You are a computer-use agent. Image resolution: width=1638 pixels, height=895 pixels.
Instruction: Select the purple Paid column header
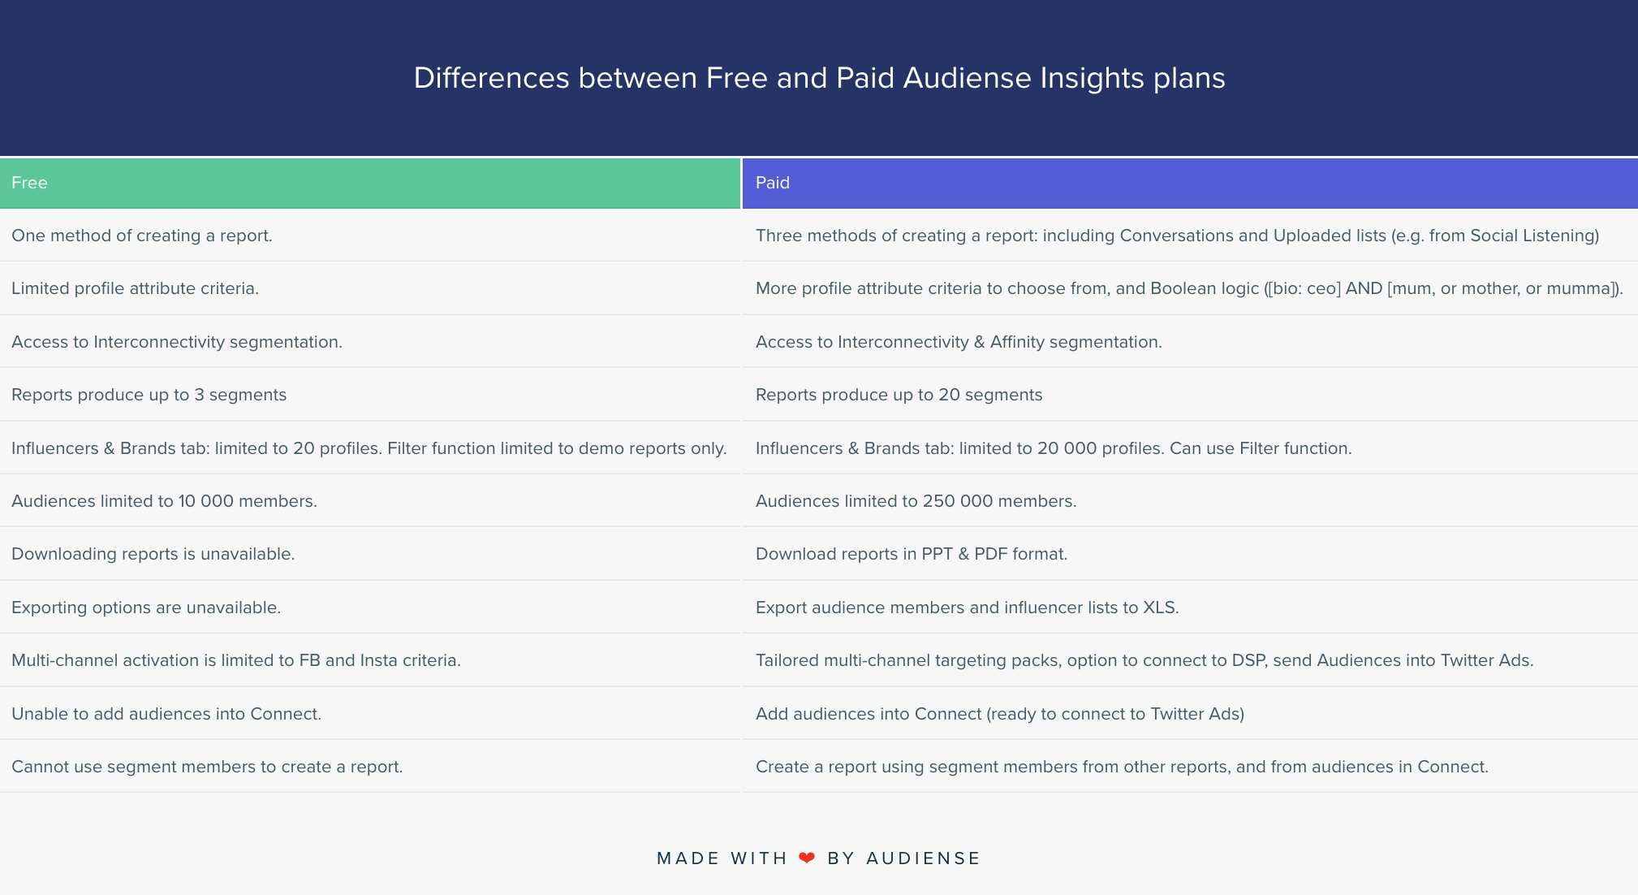tap(1190, 183)
